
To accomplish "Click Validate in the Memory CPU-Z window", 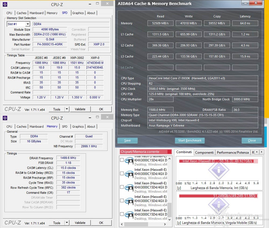I will pos(80,223).
